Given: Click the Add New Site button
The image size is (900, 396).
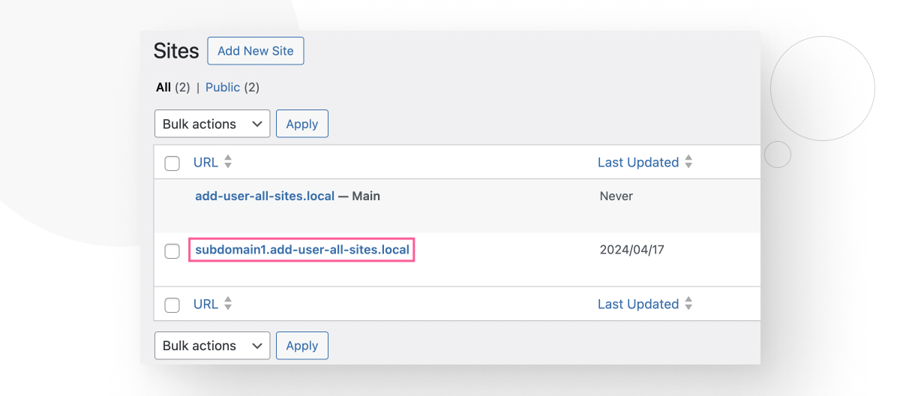Looking at the screenshot, I should click(x=255, y=51).
